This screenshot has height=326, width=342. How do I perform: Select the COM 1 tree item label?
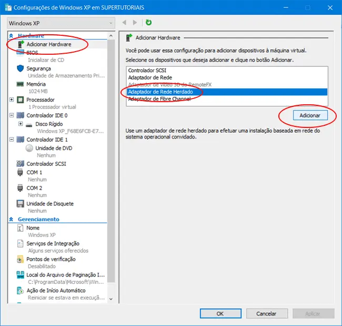click(34, 173)
